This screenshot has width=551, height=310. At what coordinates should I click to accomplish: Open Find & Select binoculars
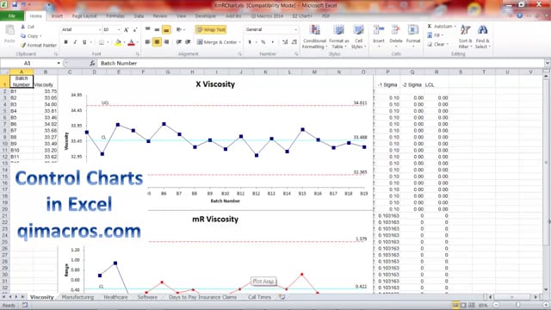point(482,36)
